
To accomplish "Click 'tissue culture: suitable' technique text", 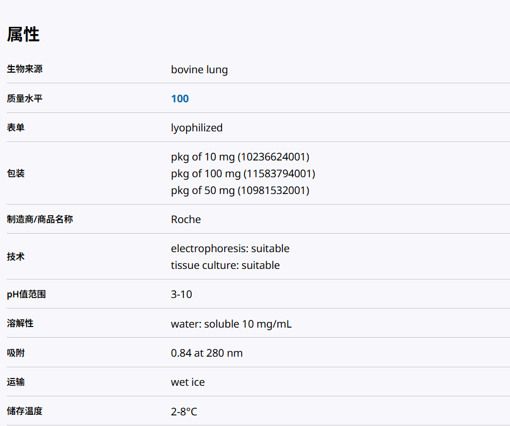I will click(225, 266).
